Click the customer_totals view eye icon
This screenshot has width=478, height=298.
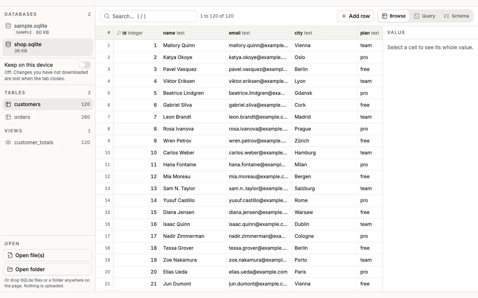pos(8,142)
